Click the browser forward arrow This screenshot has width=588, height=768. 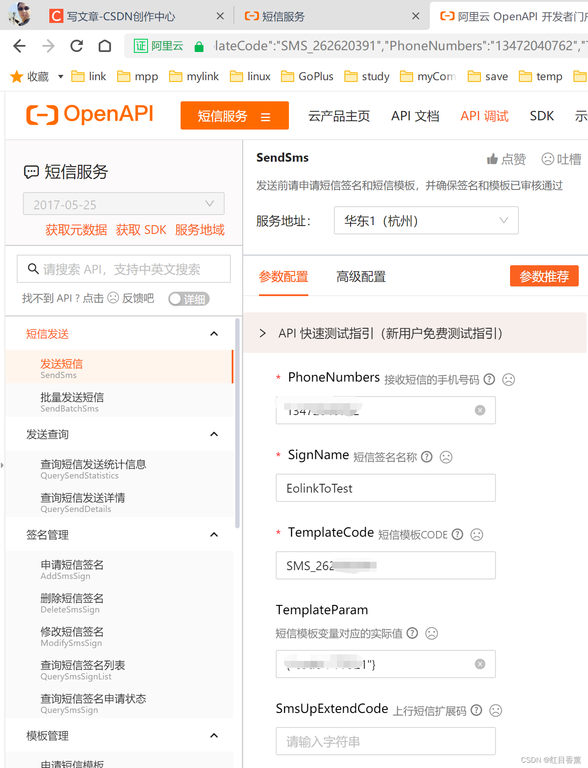tap(48, 46)
